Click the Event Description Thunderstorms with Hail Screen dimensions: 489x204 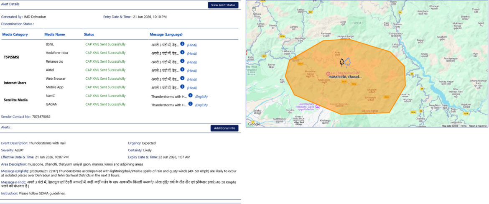(47, 143)
